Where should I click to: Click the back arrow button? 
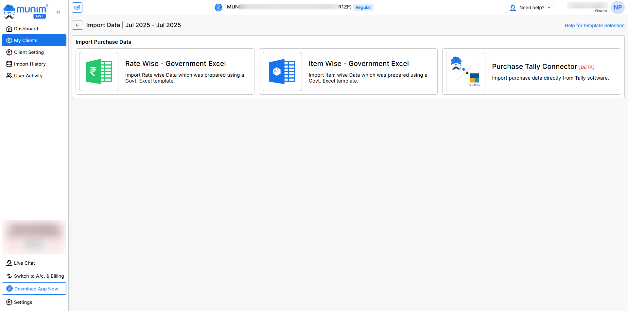point(78,25)
